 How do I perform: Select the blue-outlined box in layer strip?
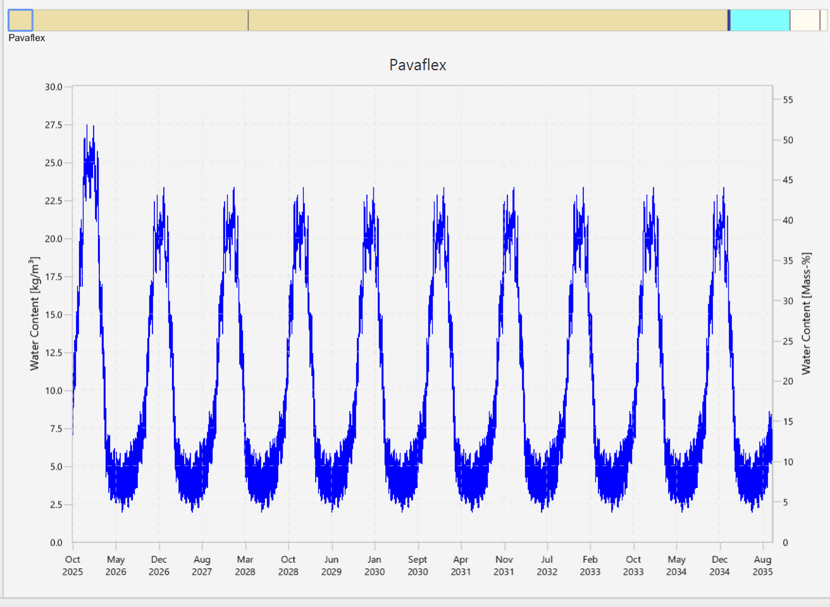(20, 20)
